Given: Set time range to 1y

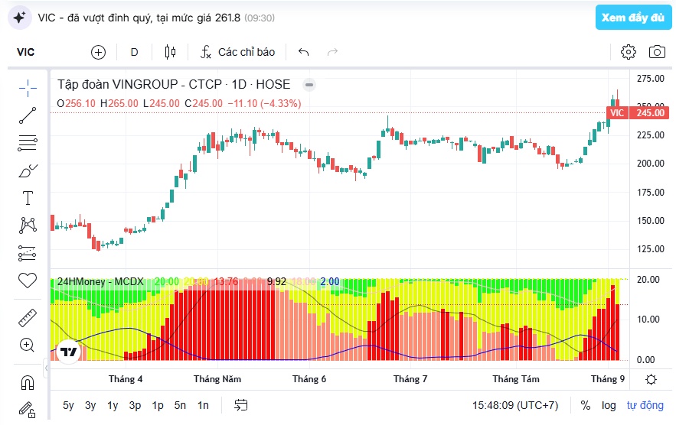Looking at the screenshot, I should click(113, 405).
